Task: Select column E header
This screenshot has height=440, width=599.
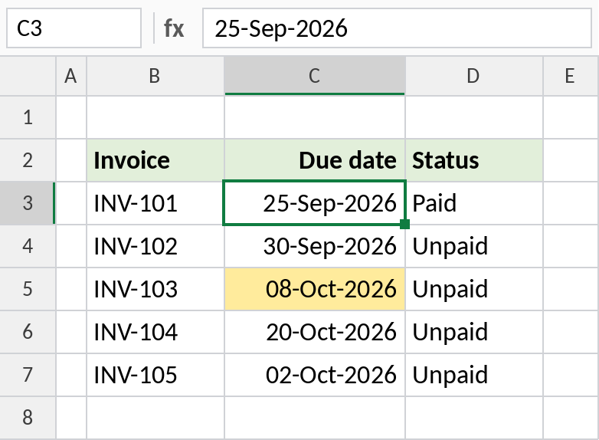Action: 571,76
